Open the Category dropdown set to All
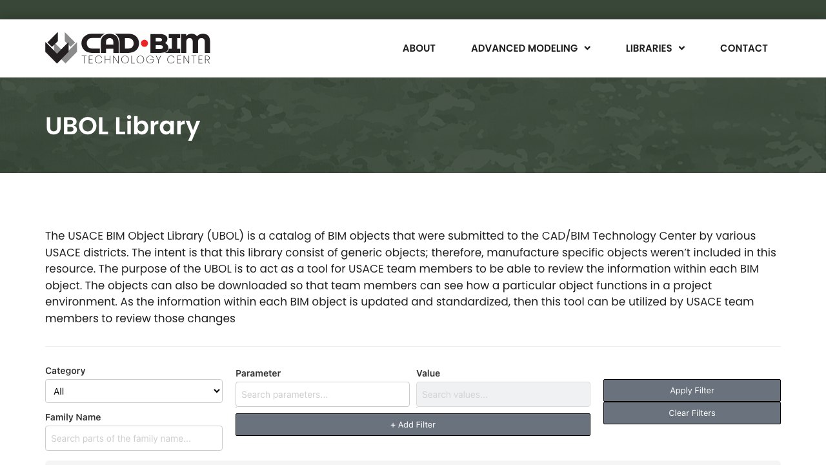826x465 pixels. [134, 391]
